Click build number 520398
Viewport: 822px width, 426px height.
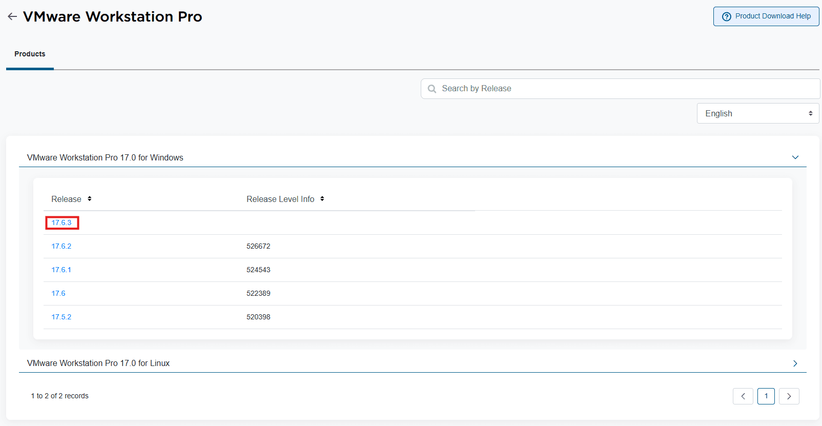click(x=258, y=317)
